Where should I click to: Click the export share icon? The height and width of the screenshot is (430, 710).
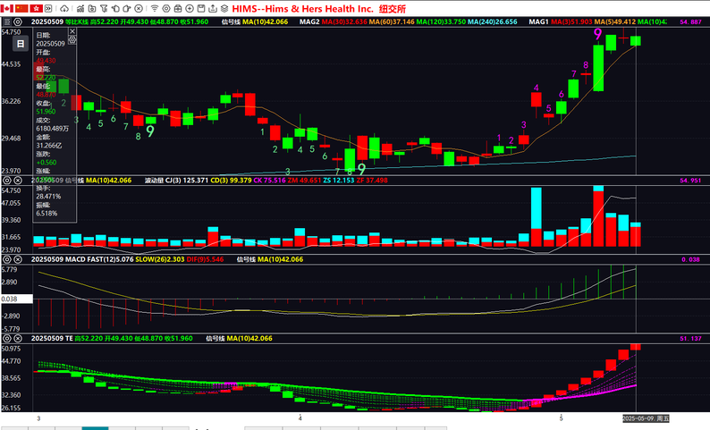click(212, 8)
